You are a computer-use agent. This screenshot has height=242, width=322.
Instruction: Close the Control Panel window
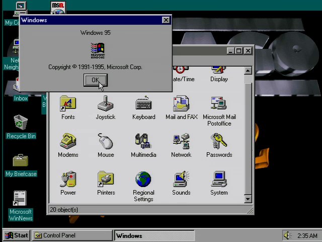(248, 50)
